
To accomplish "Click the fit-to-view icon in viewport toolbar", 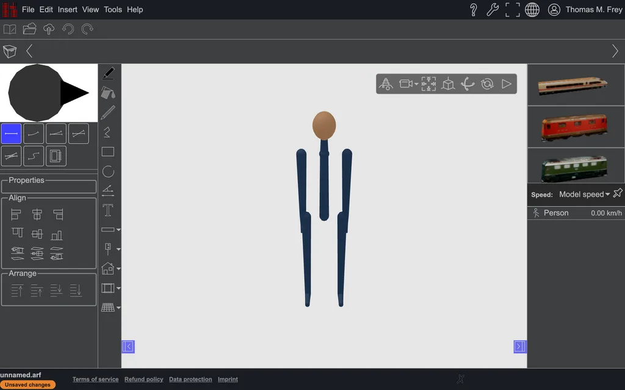I will (x=428, y=84).
